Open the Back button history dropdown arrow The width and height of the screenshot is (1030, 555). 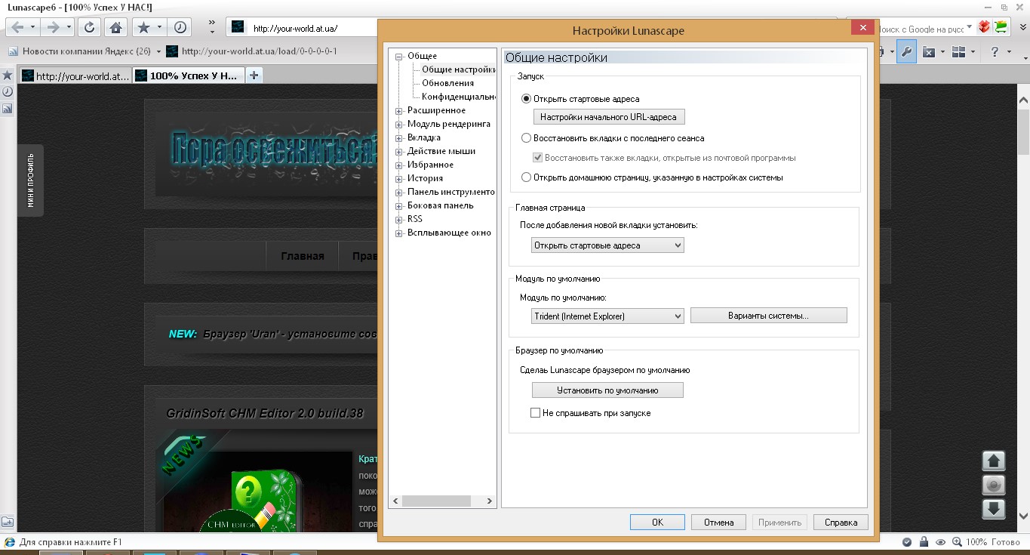[32, 28]
